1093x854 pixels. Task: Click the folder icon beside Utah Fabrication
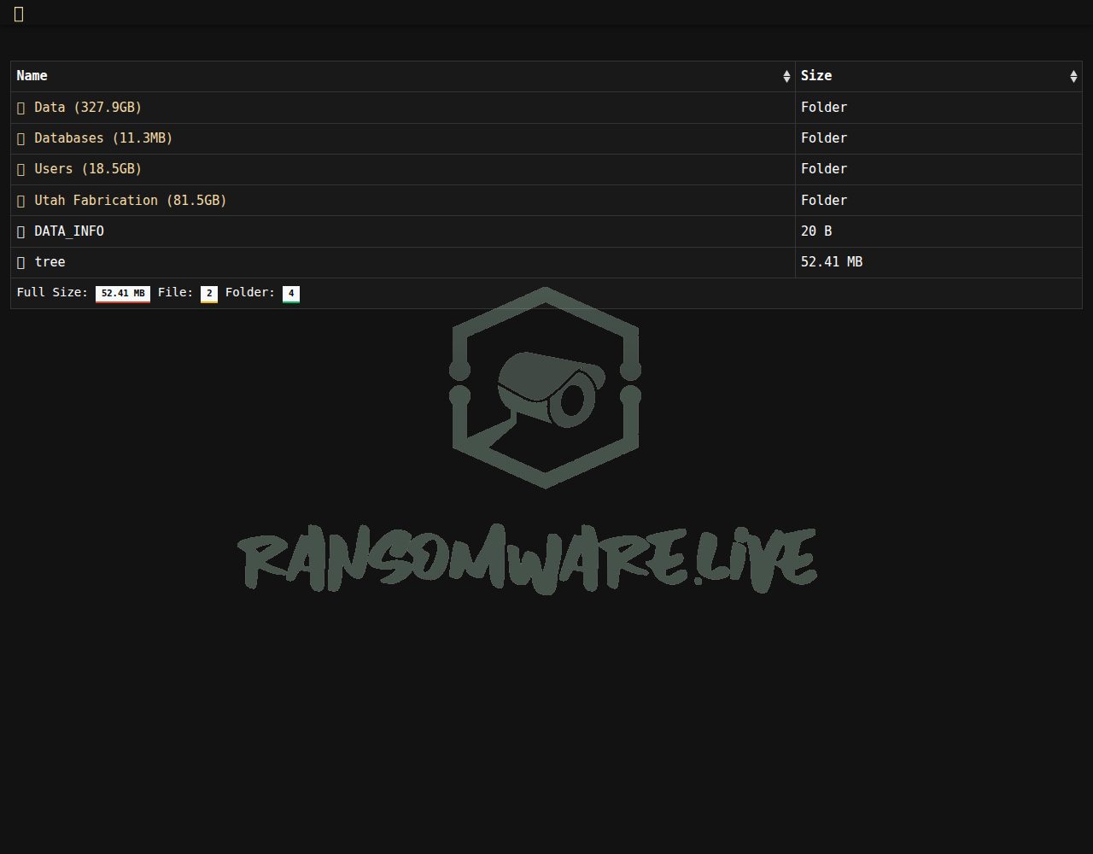pos(21,201)
